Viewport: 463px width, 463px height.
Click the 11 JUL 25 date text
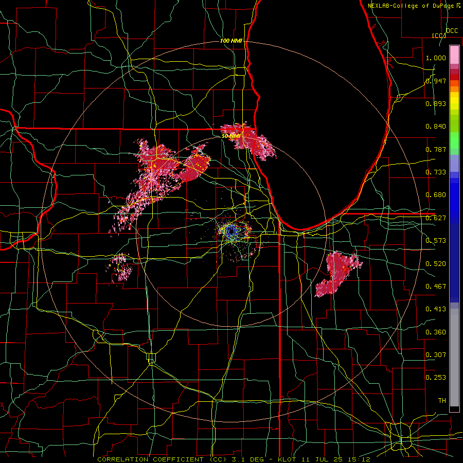(x=322, y=459)
